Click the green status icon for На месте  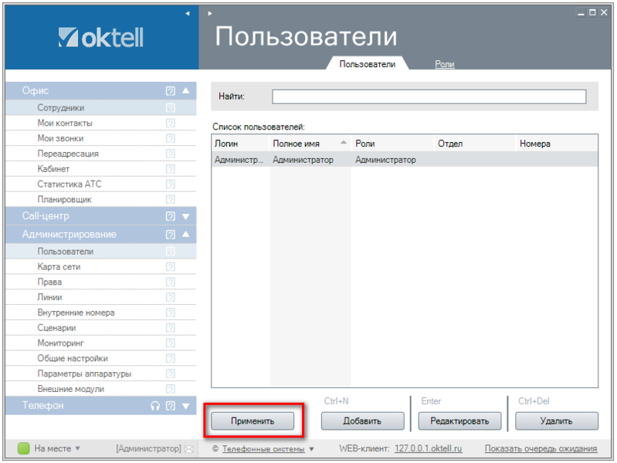23,448
